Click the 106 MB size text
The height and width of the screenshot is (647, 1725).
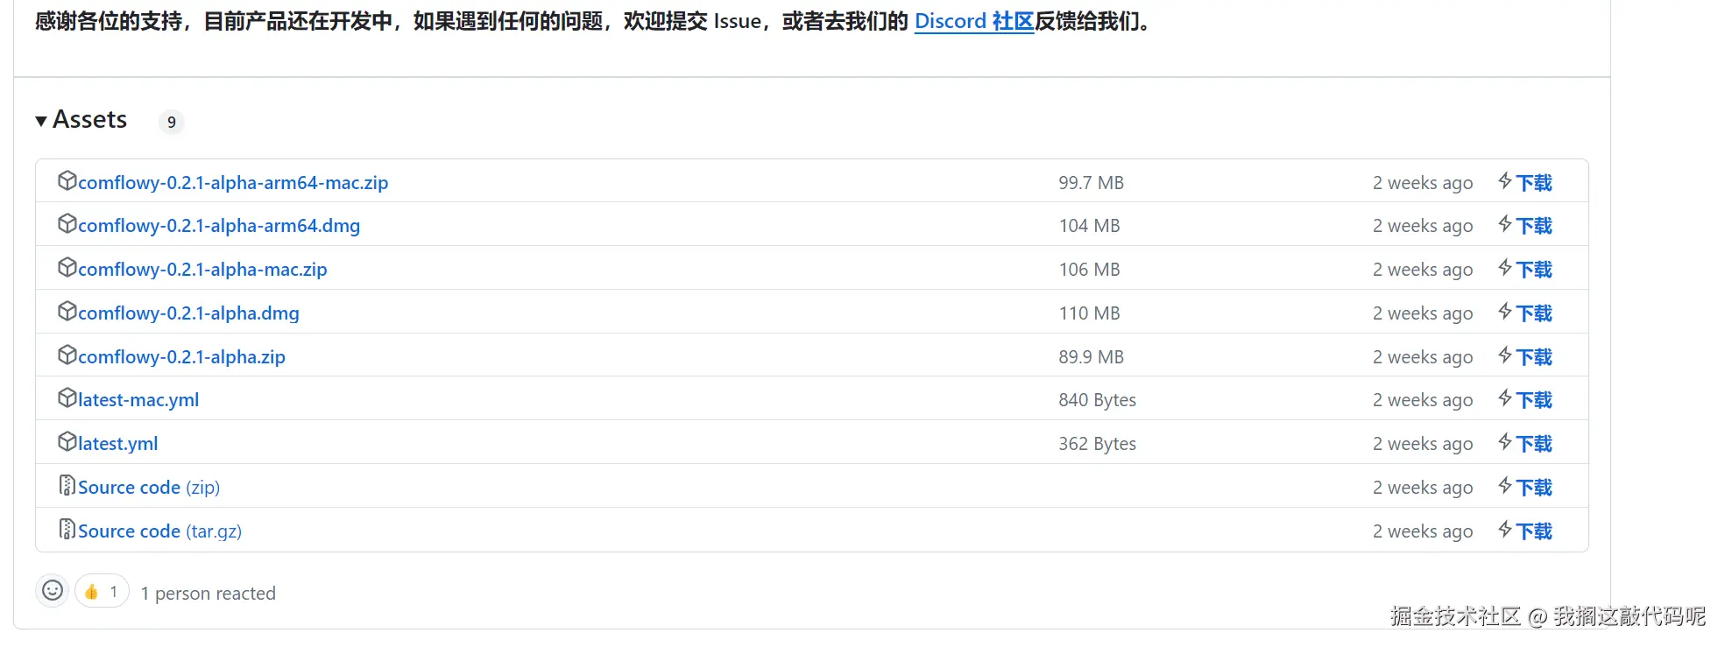coord(1089,270)
